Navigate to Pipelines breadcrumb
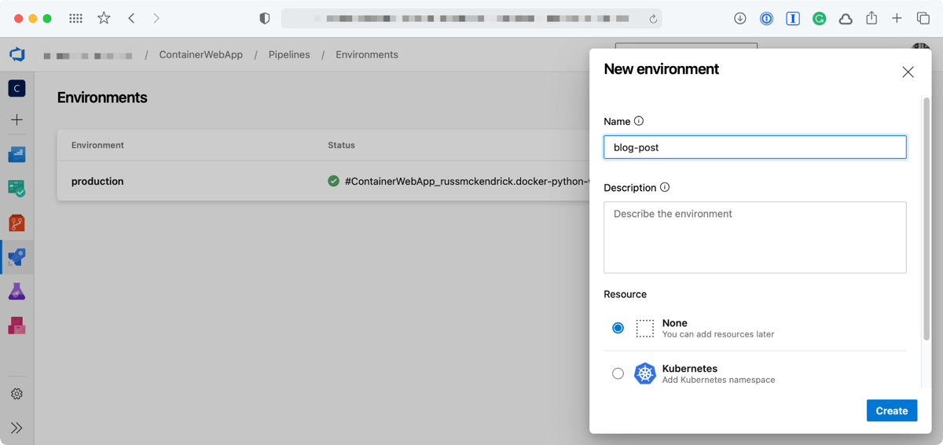The height and width of the screenshot is (445, 943). (x=289, y=55)
